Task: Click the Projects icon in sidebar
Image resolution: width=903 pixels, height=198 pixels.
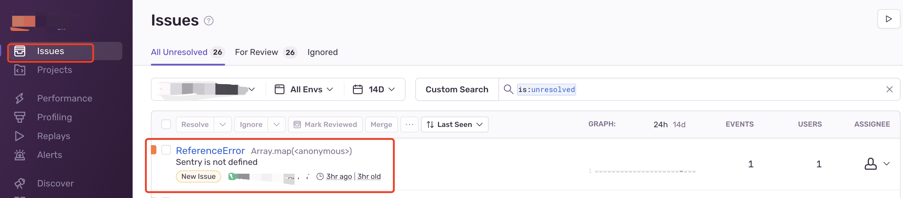Action: coord(20,70)
